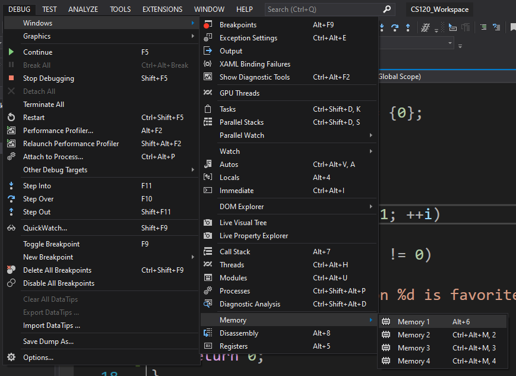Select Step Into
516x376 pixels.
point(102,186)
